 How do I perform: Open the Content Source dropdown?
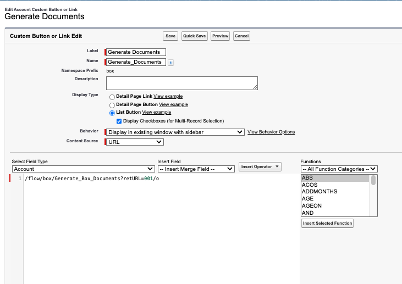(x=135, y=142)
